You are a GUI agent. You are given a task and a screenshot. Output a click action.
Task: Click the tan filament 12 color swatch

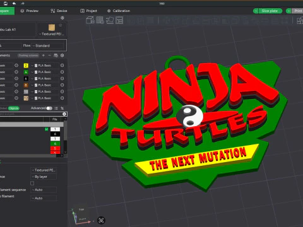(26, 98)
